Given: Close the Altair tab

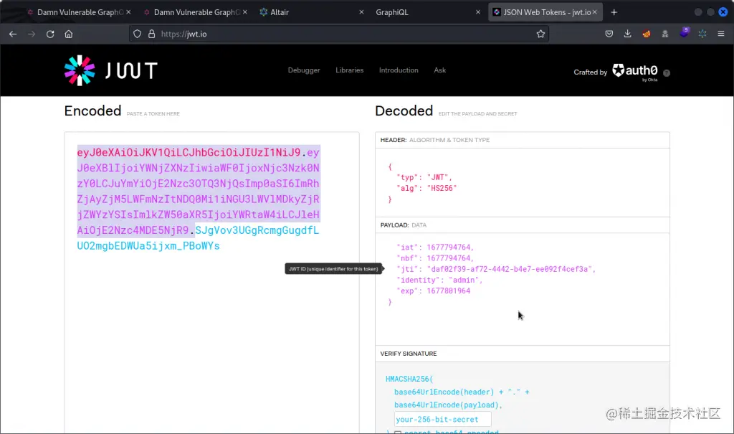Looking at the screenshot, I should pos(361,12).
